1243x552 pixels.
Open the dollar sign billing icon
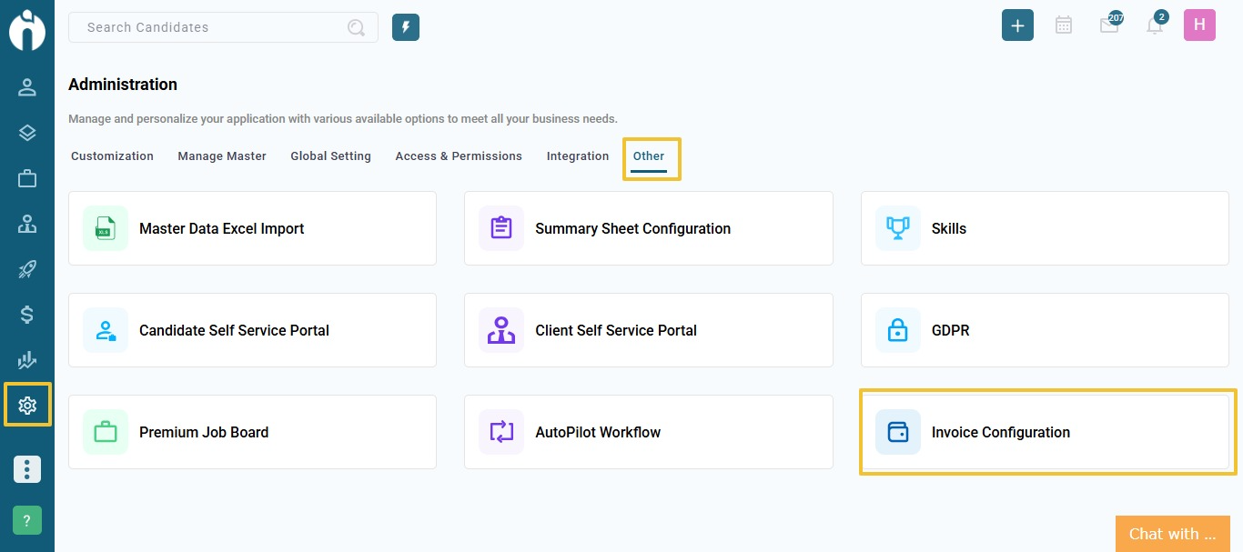point(27,315)
